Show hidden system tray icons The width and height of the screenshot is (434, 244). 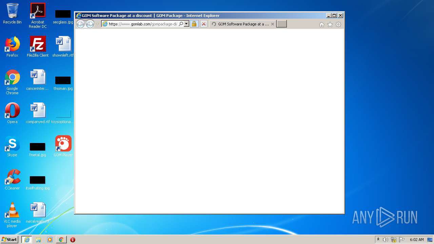378,240
